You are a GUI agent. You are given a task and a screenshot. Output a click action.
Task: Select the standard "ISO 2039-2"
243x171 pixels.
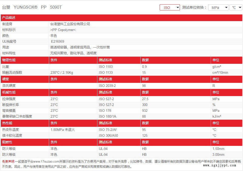(107, 86)
